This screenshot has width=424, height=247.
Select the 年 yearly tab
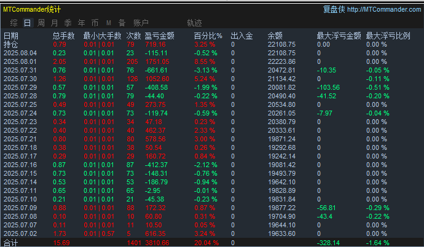(81, 23)
